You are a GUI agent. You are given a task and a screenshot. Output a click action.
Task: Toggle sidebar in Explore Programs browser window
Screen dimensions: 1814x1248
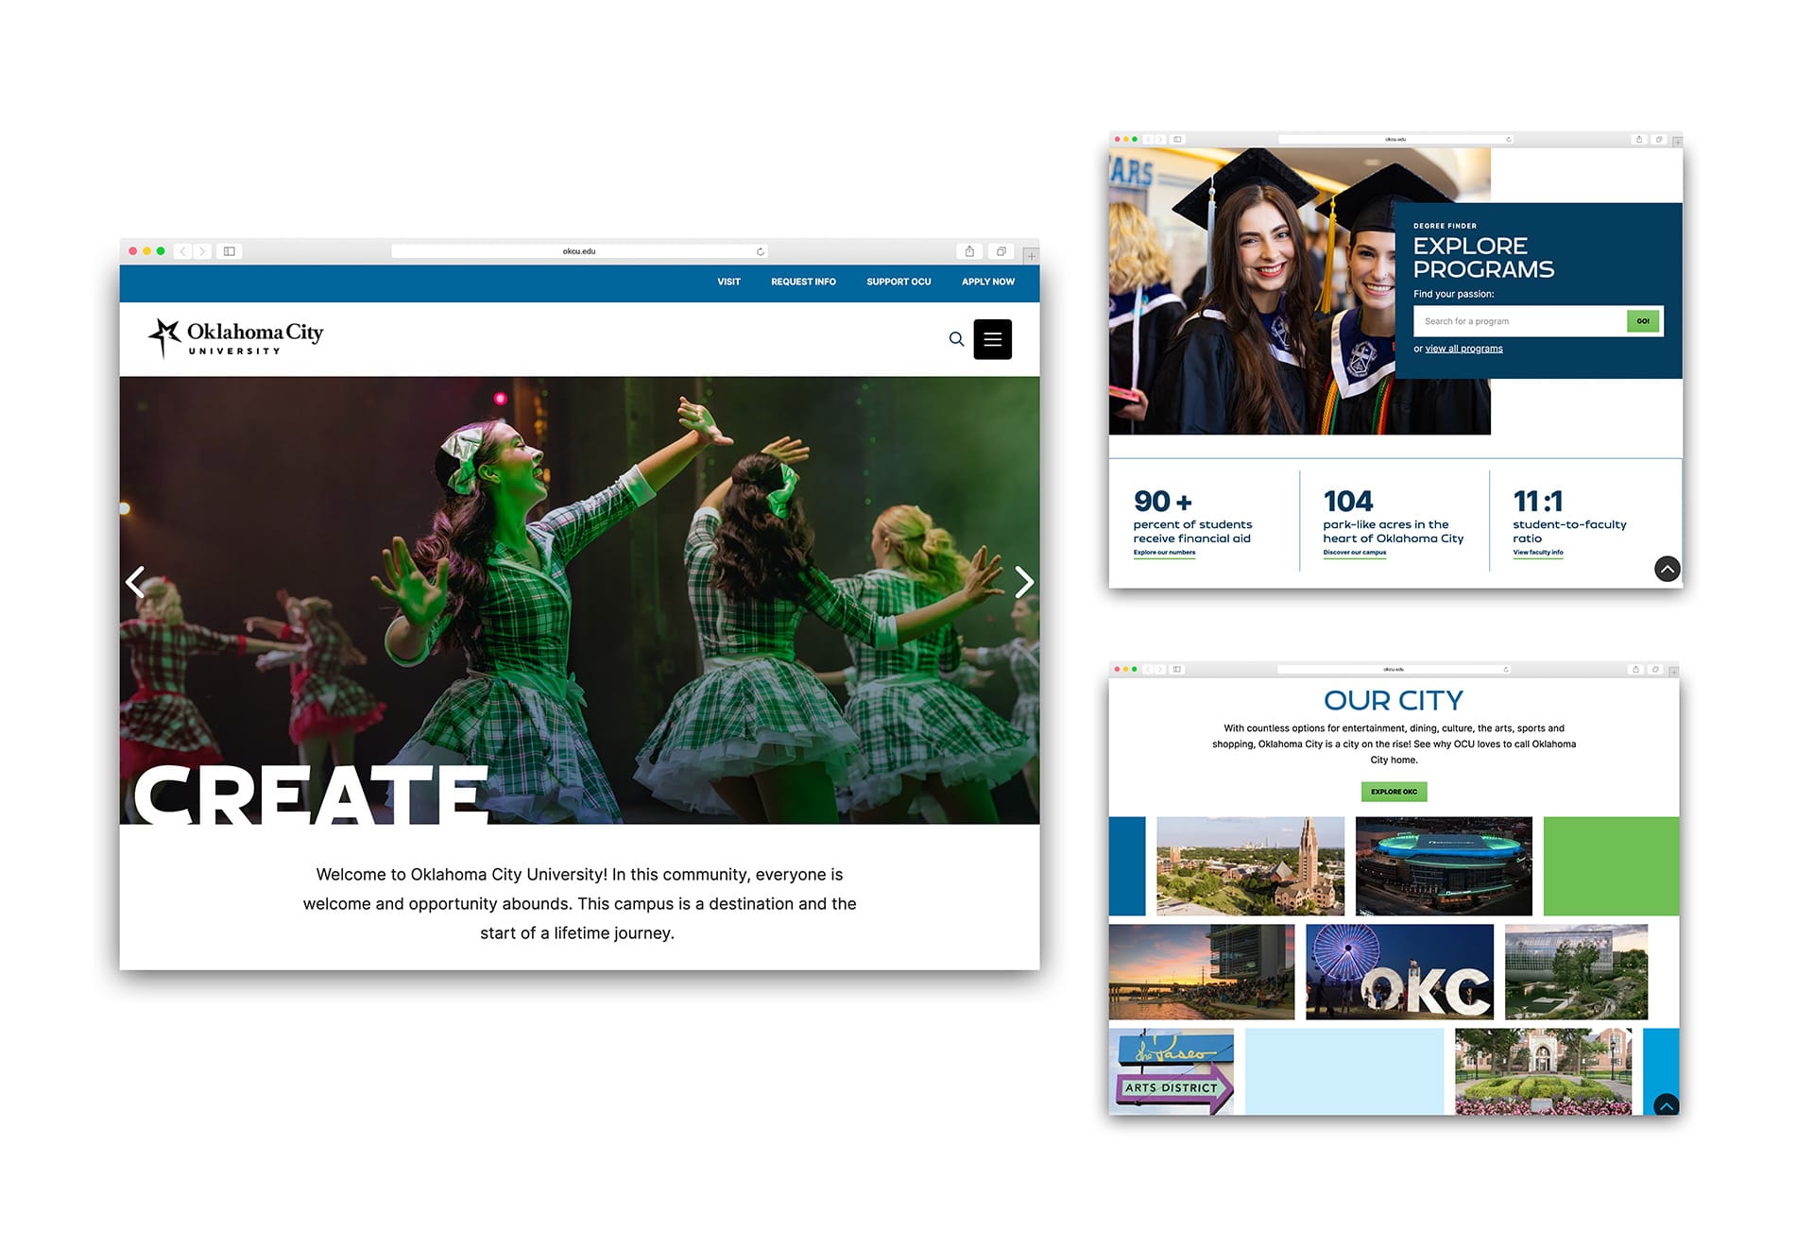(x=1177, y=139)
